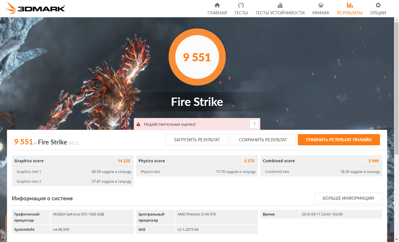
Task: Click the AMD Phenom II X4 970 value
Action: point(197,214)
